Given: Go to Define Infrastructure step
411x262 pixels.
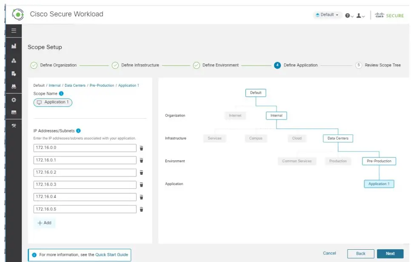Looking at the screenshot, I should 136,65.
